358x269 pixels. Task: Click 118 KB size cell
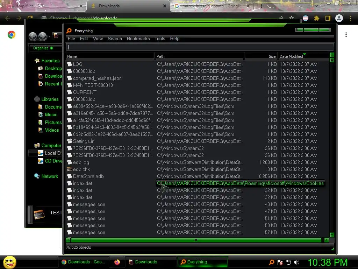point(270,78)
